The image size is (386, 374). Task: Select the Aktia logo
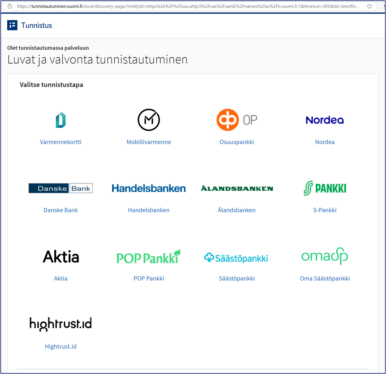pyautogui.click(x=61, y=256)
